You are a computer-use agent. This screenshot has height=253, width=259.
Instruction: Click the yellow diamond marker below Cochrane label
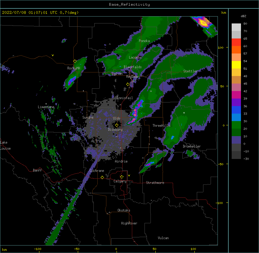click(102, 177)
